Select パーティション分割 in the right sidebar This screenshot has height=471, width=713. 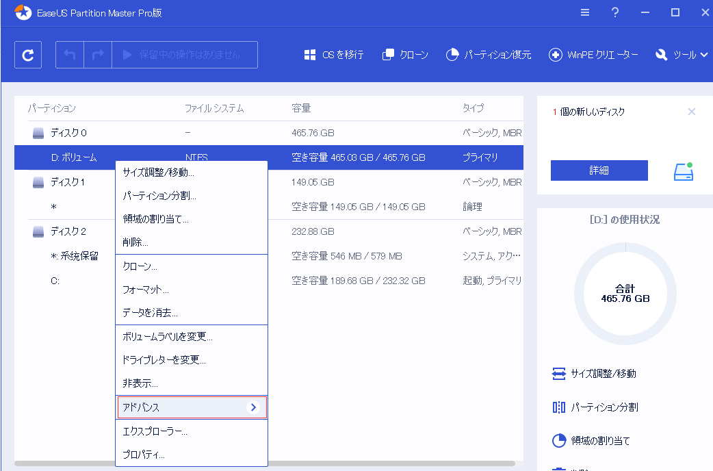602,407
